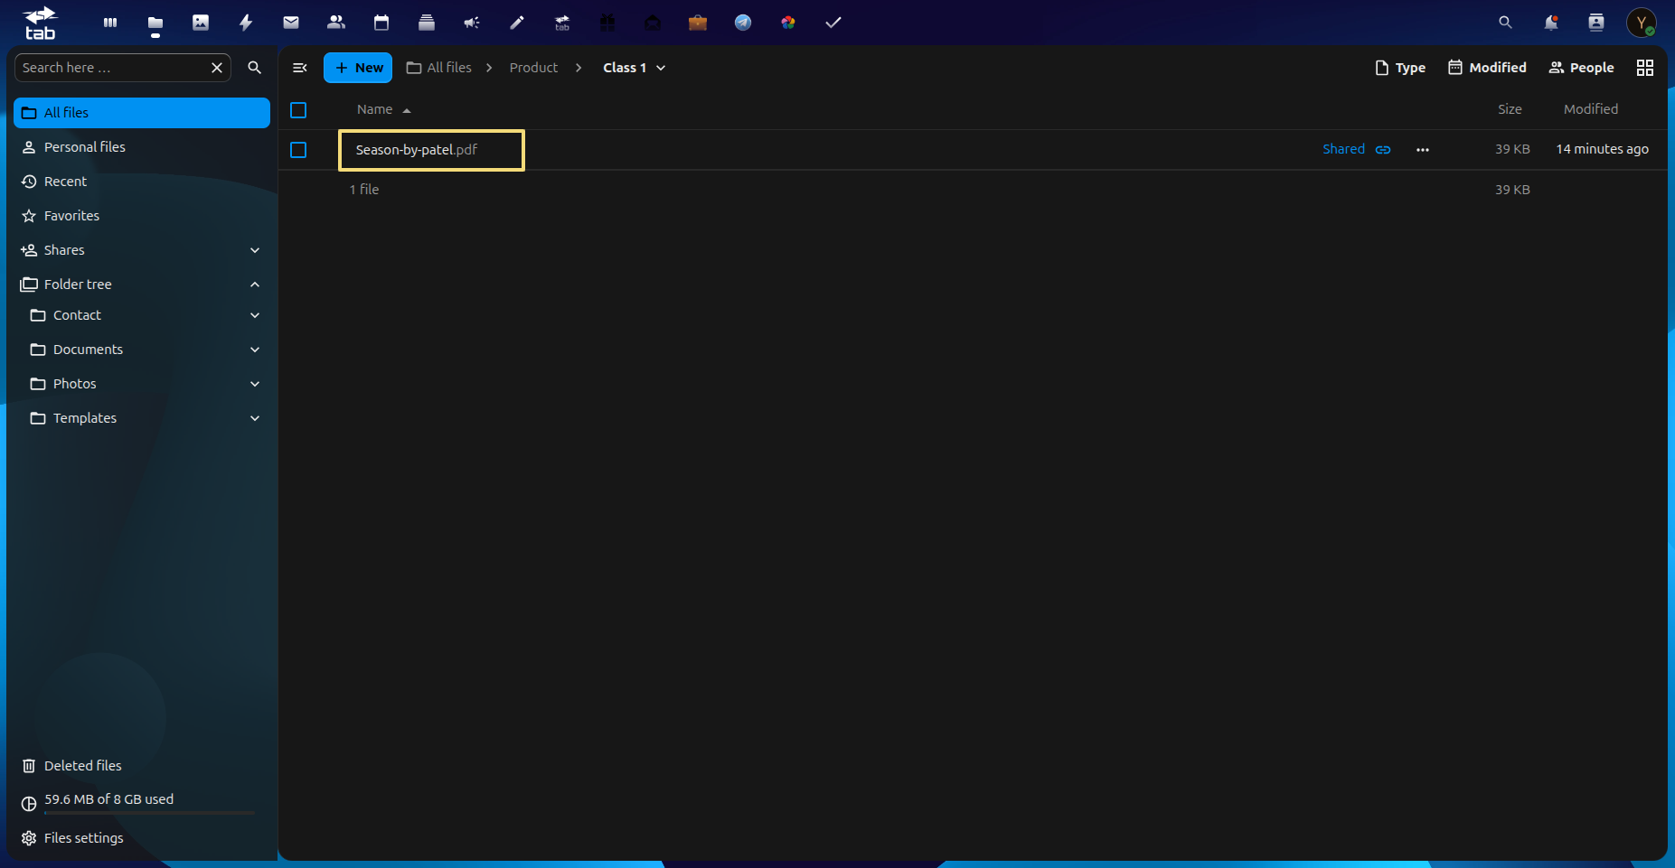Open the People filter
This screenshot has height=868, width=1675.
[x=1582, y=68]
